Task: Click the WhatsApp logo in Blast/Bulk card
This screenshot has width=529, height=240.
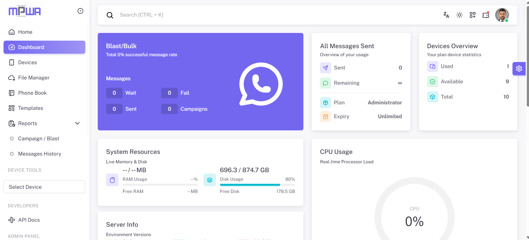Action: (261, 84)
